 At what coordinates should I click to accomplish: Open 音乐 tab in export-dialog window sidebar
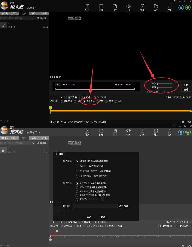click(x=24, y=138)
